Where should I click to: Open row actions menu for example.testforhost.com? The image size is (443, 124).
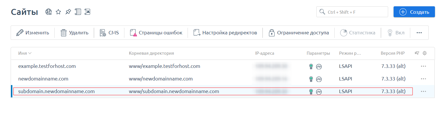click(x=423, y=66)
